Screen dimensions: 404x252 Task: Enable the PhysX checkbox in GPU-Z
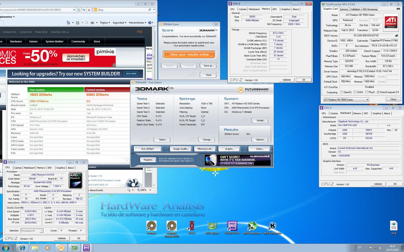click(366, 92)
